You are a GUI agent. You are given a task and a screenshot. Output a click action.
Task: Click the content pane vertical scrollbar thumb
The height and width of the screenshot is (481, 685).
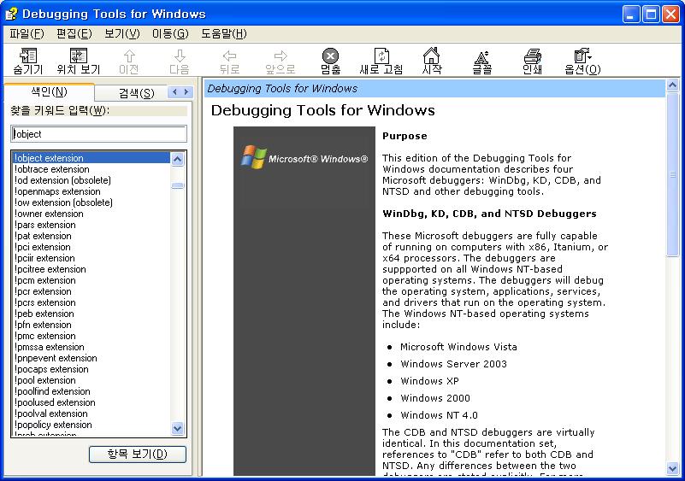pos(672,174)
